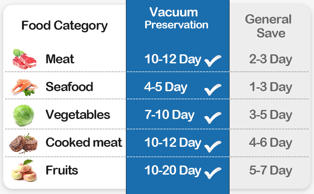The image size is (314, 194).
Task: Select the Vacuum Preservation column header
Action: point(176,18)
